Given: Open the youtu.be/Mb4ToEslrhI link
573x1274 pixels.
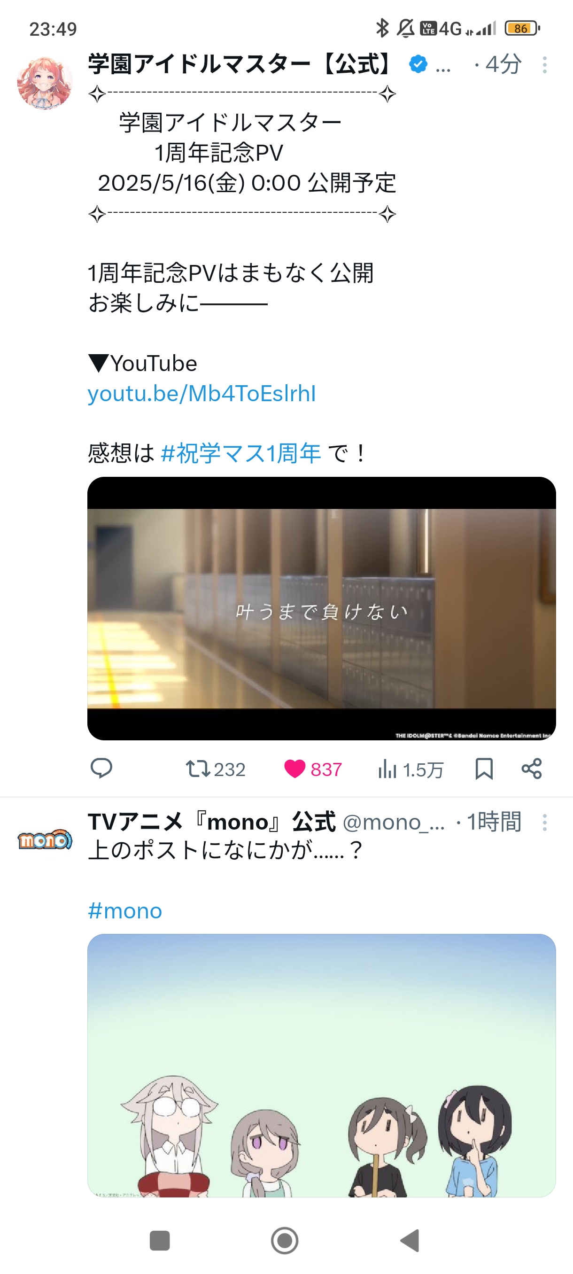Looking at the screenshot, I should click(201, 394).
